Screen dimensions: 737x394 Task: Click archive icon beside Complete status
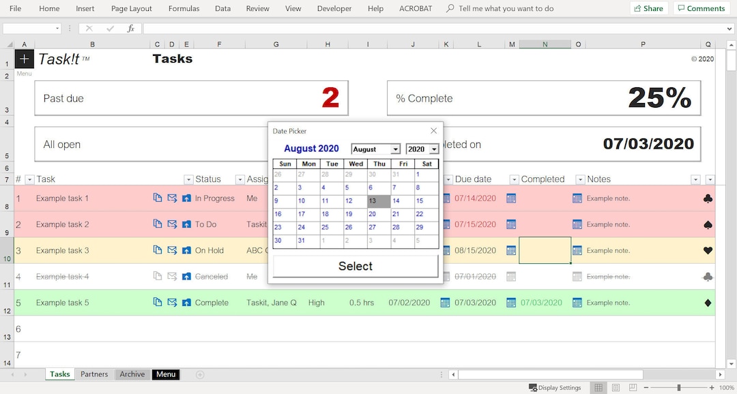coord(186,303)
